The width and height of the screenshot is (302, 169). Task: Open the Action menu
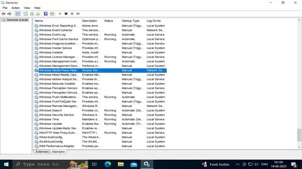tap(16, 8)
